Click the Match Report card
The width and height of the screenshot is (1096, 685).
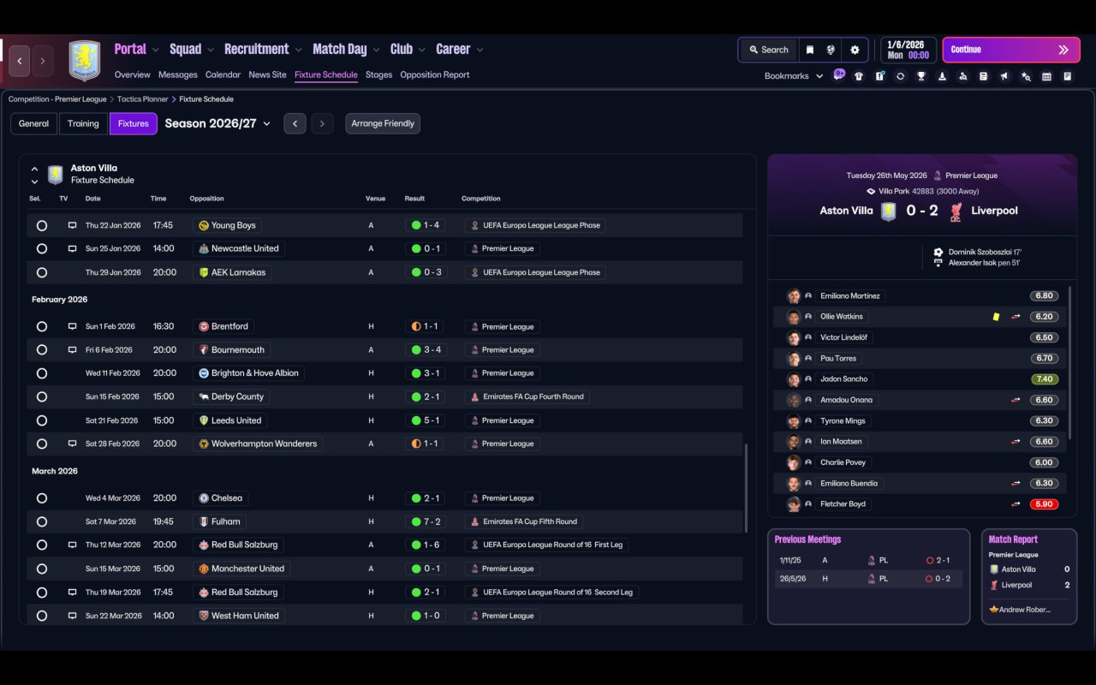[x=1029, y=576]
